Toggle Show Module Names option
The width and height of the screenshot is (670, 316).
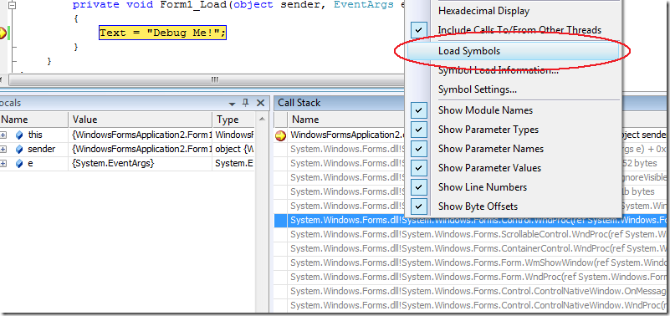coord(419,110)
